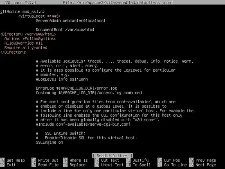The width and height of the screenshot is (225, 169).
Task: Place cursor on the DocumentRoot line
Action: [x=65, y=30]
